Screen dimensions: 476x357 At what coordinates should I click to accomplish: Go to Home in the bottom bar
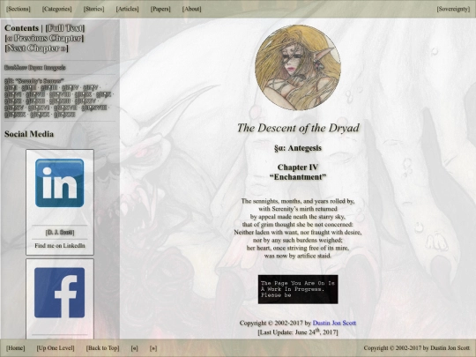tap(16, 348)
